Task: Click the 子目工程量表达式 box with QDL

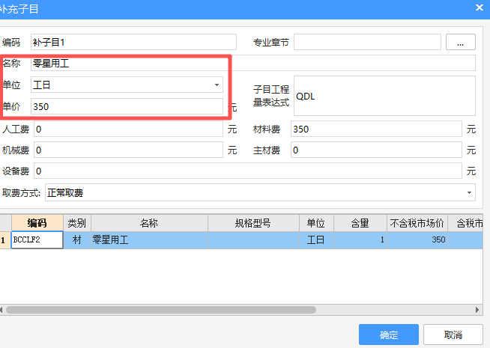Action: tap(384, 96)
